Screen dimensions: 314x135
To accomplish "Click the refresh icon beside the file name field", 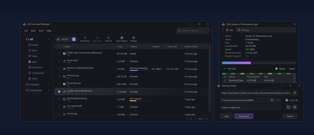I will 288,107.
